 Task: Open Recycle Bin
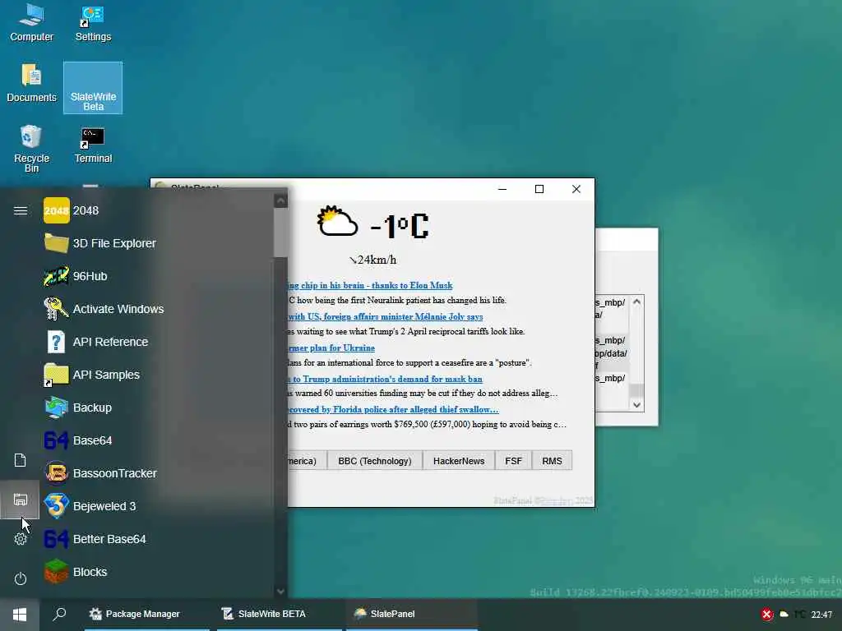pos(32,148)
